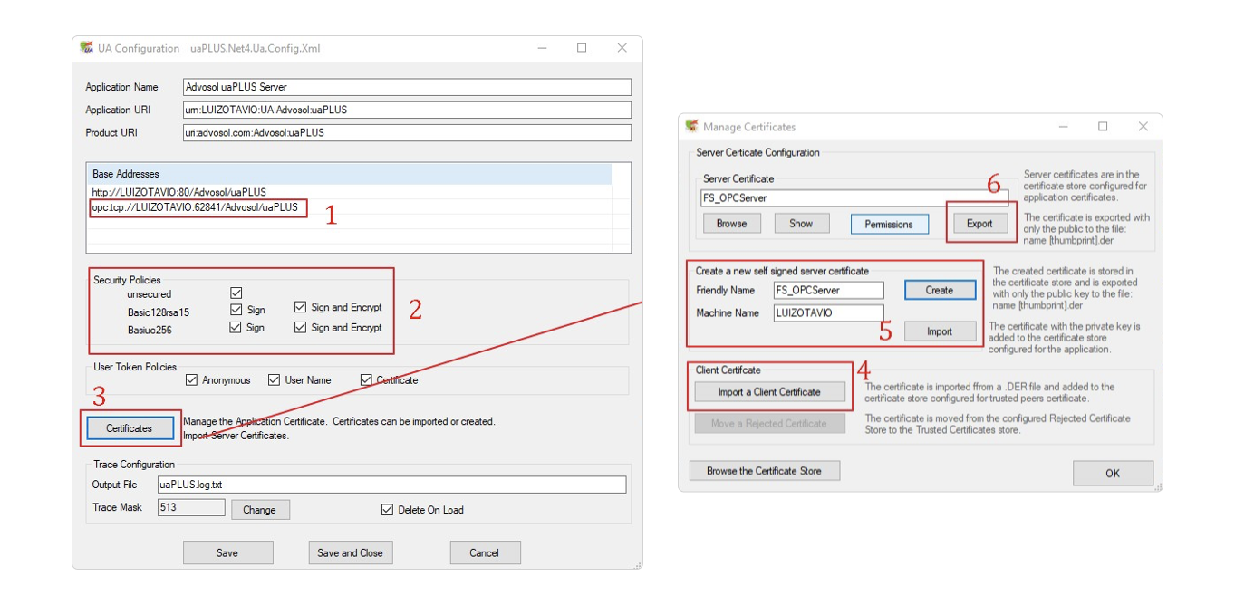Maximize the UA Configuration window

click(582, 48)
